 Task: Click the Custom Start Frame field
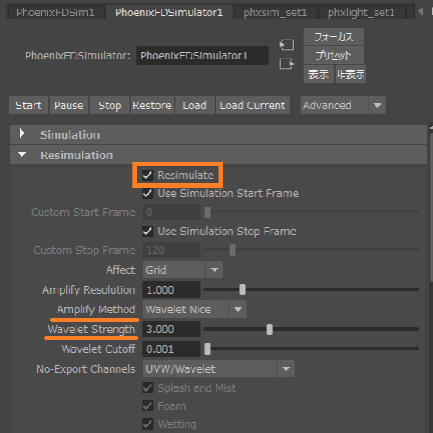[x=171, y=212]
